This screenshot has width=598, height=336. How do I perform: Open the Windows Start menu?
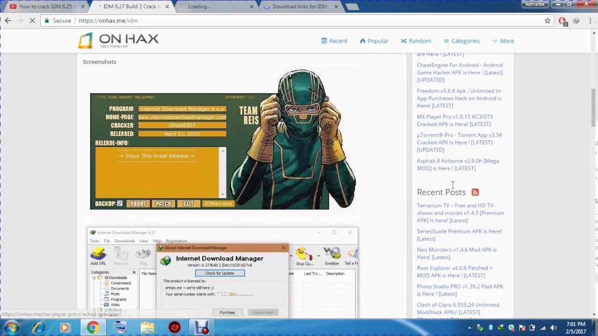11,328
